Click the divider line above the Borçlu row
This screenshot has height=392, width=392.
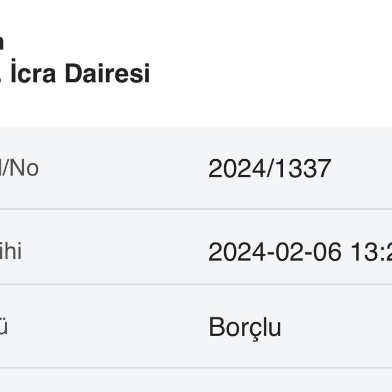196,284
